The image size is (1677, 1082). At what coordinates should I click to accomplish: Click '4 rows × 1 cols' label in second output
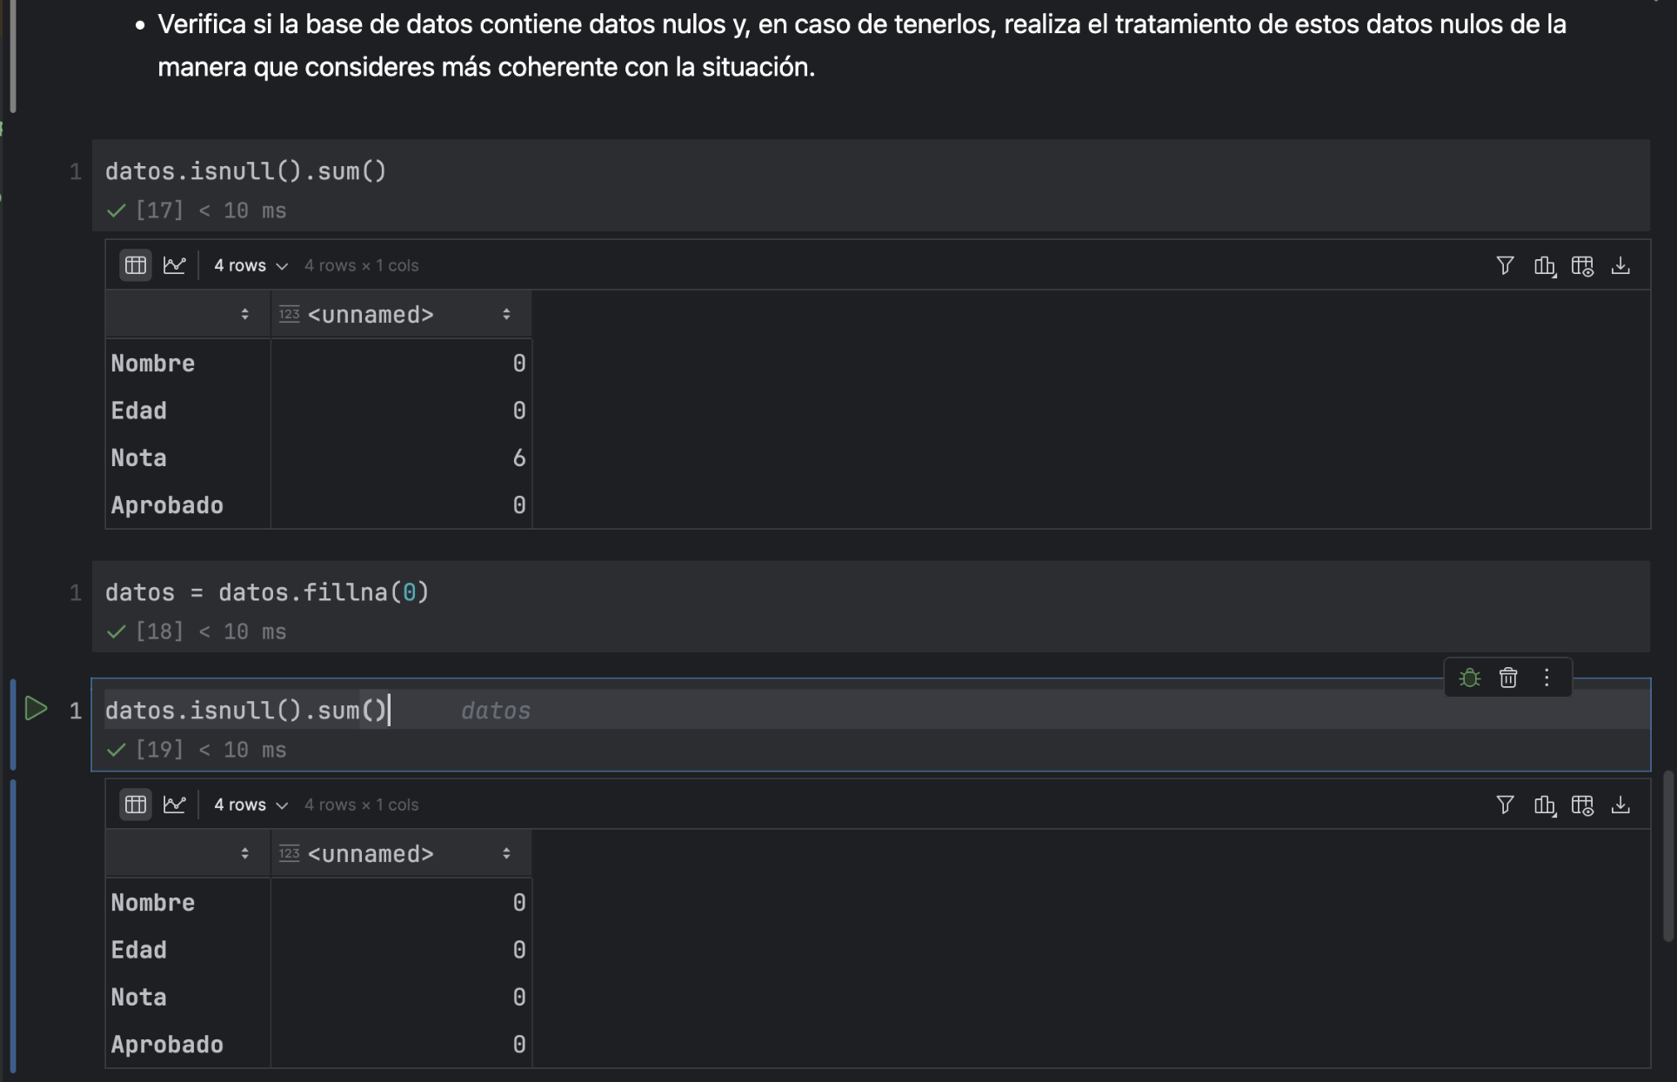tap(361, 805)
